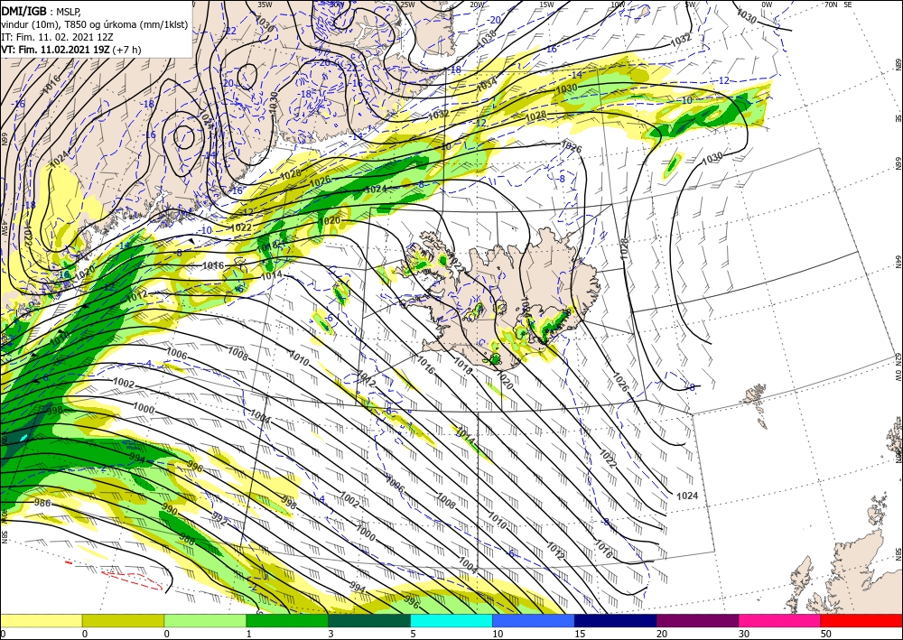Viewport: 903px width, 640px height.
Task: Click the "IT: Fim. 11. 02. 2021 12Z" line
Action: [57, 37]
